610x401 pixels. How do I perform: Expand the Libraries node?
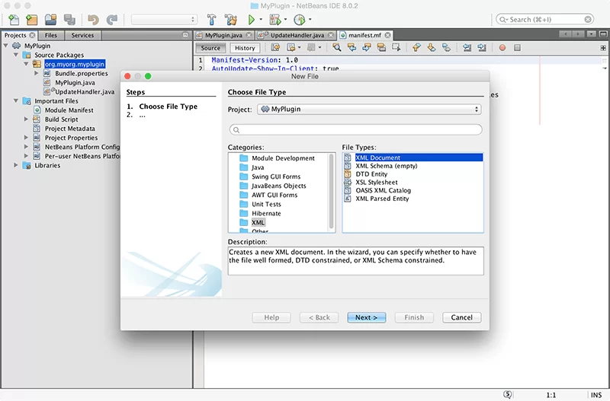[x=16, y=165]
